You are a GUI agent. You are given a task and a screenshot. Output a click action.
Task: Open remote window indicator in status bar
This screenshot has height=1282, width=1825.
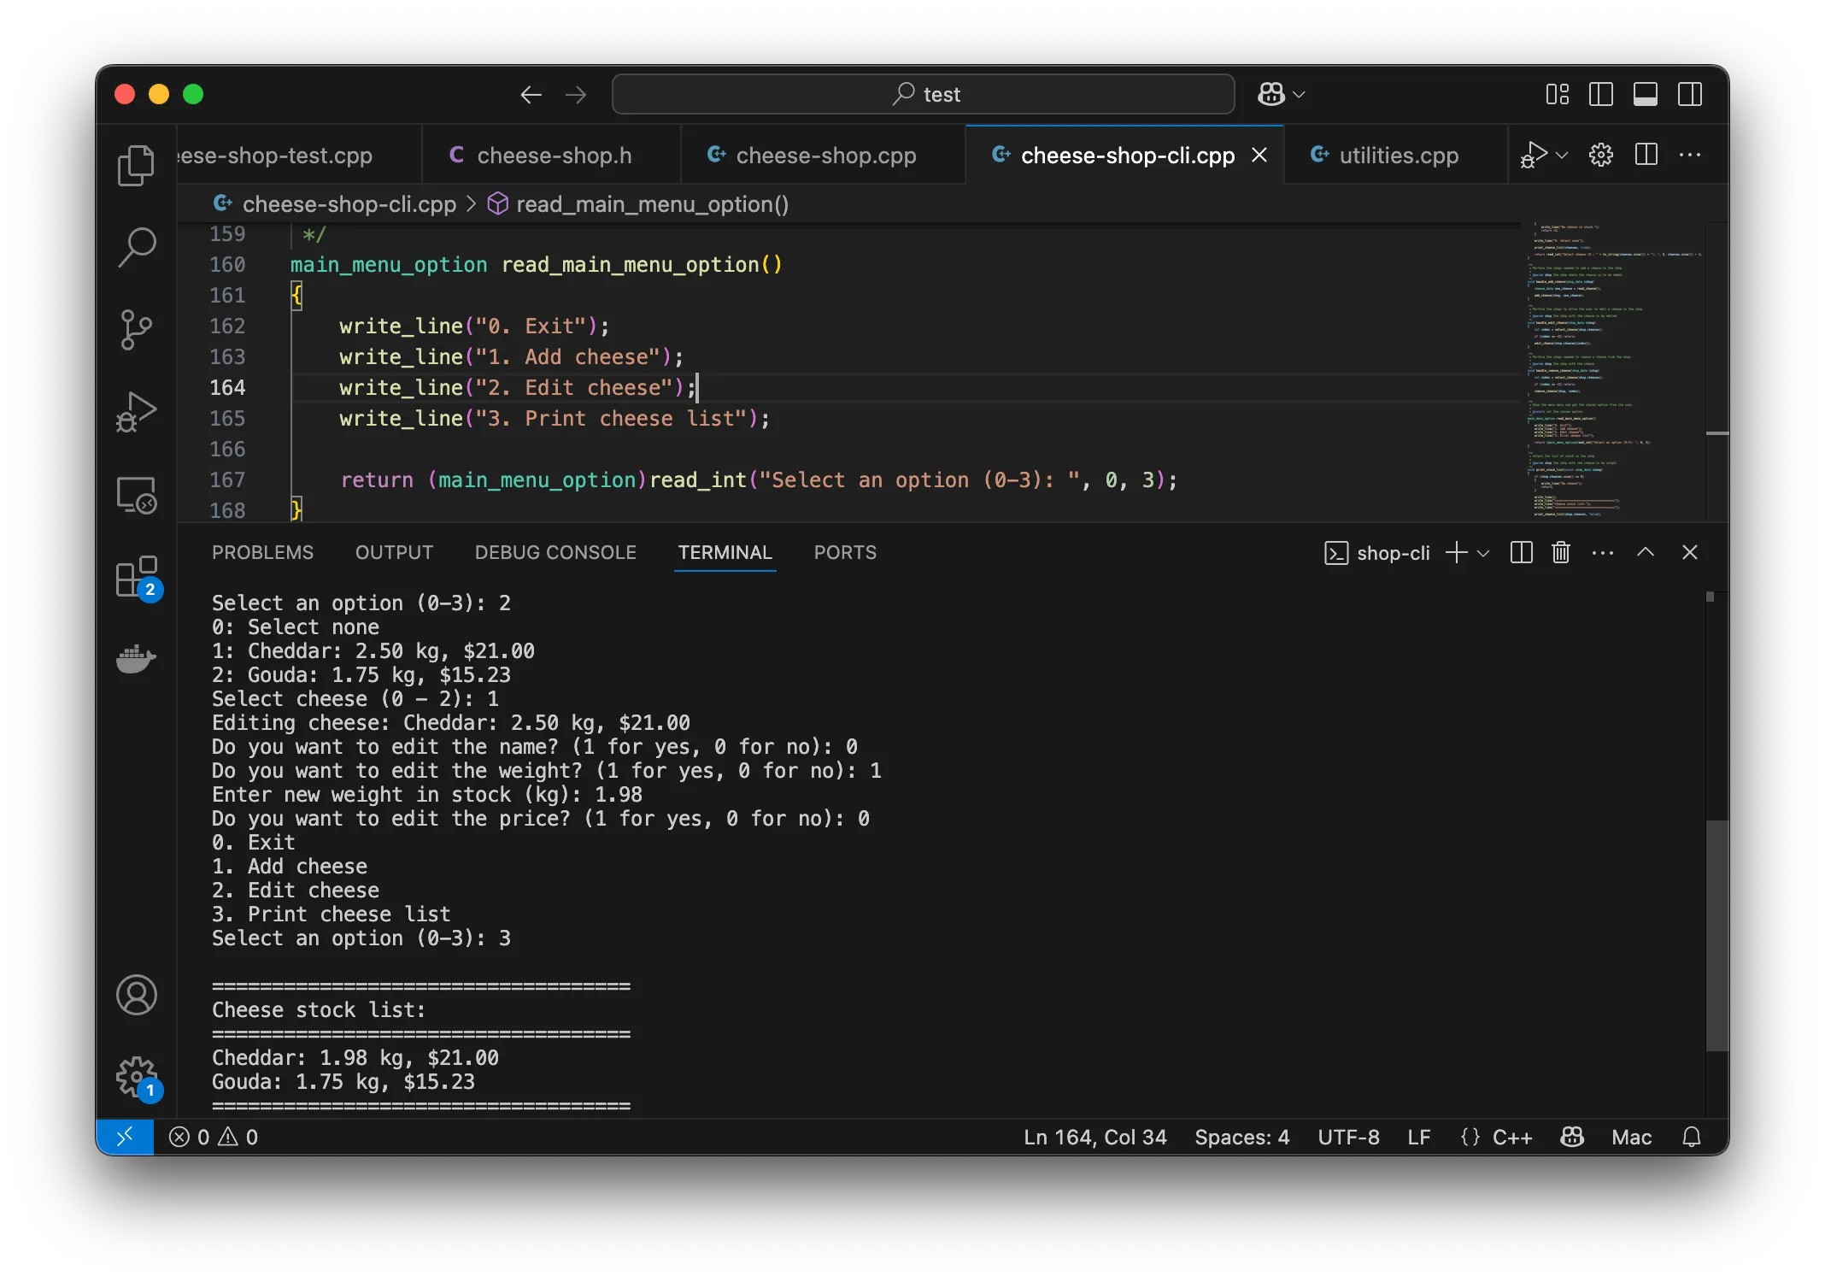(125, 1137)
